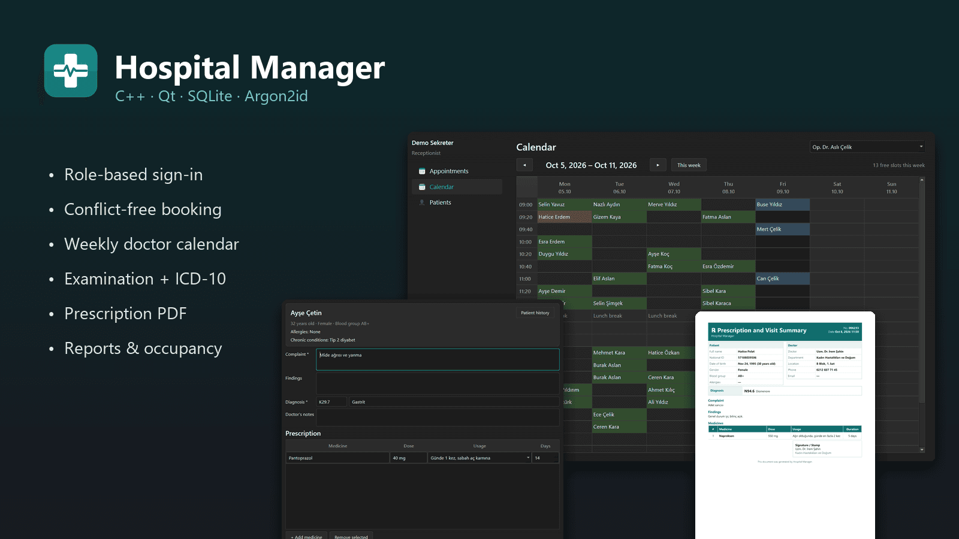Click the K29.7 diagnosis code field

coord(331,402)
